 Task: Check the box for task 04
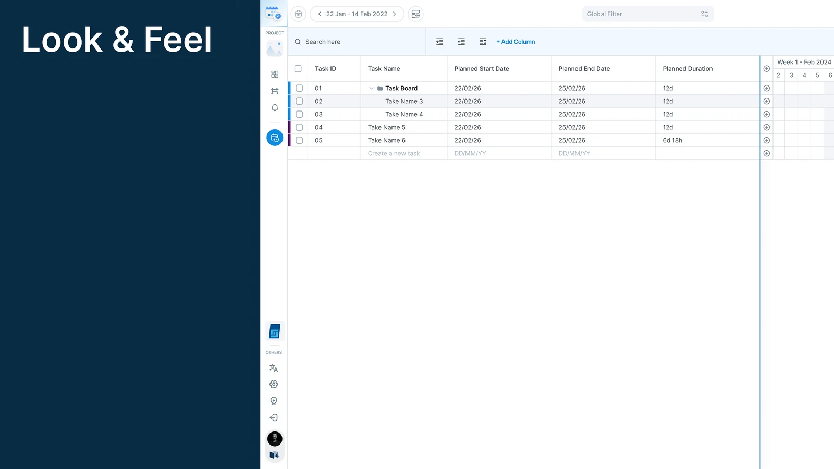[299, 127]
